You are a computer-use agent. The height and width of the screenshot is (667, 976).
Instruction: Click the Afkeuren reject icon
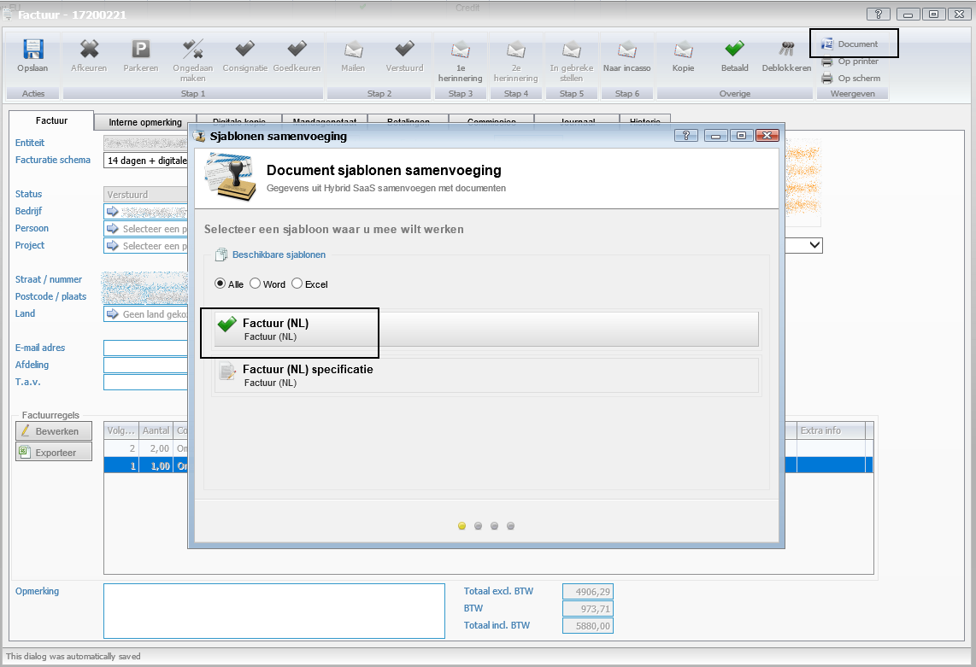89,50
